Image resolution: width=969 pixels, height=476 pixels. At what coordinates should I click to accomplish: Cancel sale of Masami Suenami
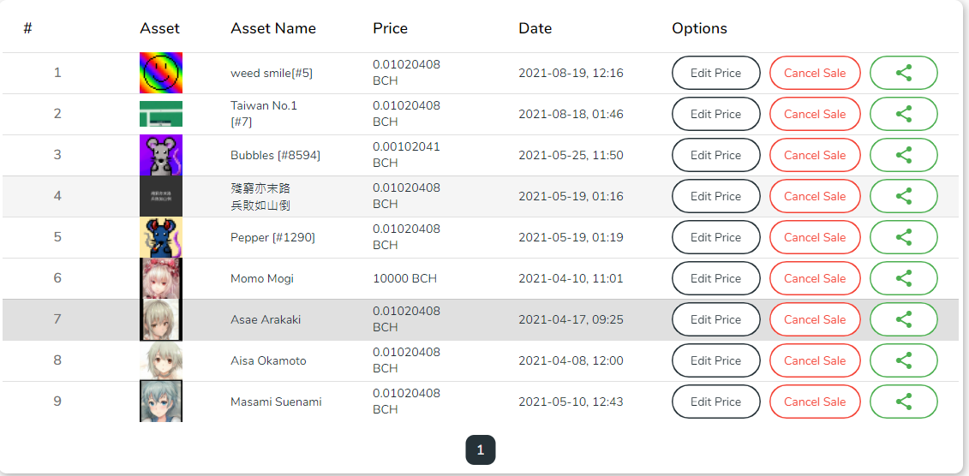[815, 402]
